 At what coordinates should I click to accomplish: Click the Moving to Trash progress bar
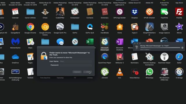point(160,48)
